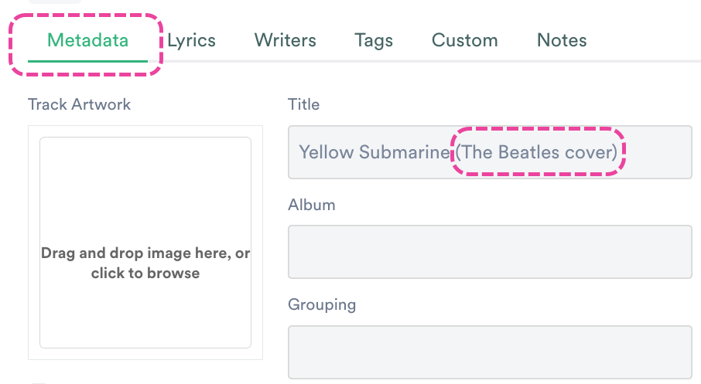Image resolution: width=701 pixels, height=384 pixels.
Task: Switch to the Metadata tab
Action: click(x=87, y=40)
